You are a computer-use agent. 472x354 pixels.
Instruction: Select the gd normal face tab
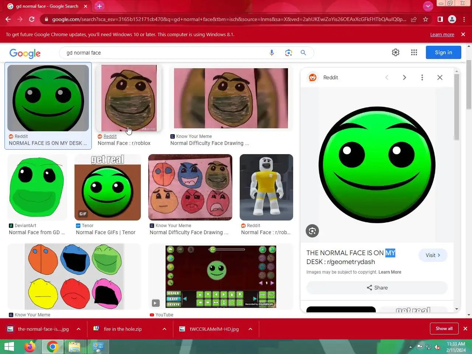pos(47,6)
